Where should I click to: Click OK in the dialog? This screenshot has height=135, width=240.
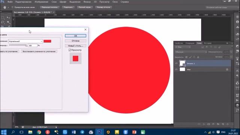75,36
